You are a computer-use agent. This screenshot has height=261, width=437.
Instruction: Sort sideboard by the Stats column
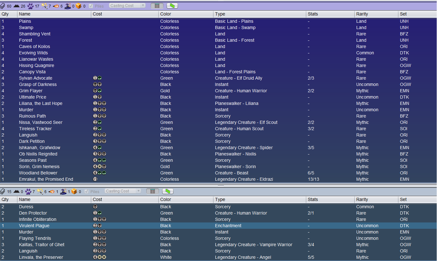pyautogui.click(x=330, y=199)
